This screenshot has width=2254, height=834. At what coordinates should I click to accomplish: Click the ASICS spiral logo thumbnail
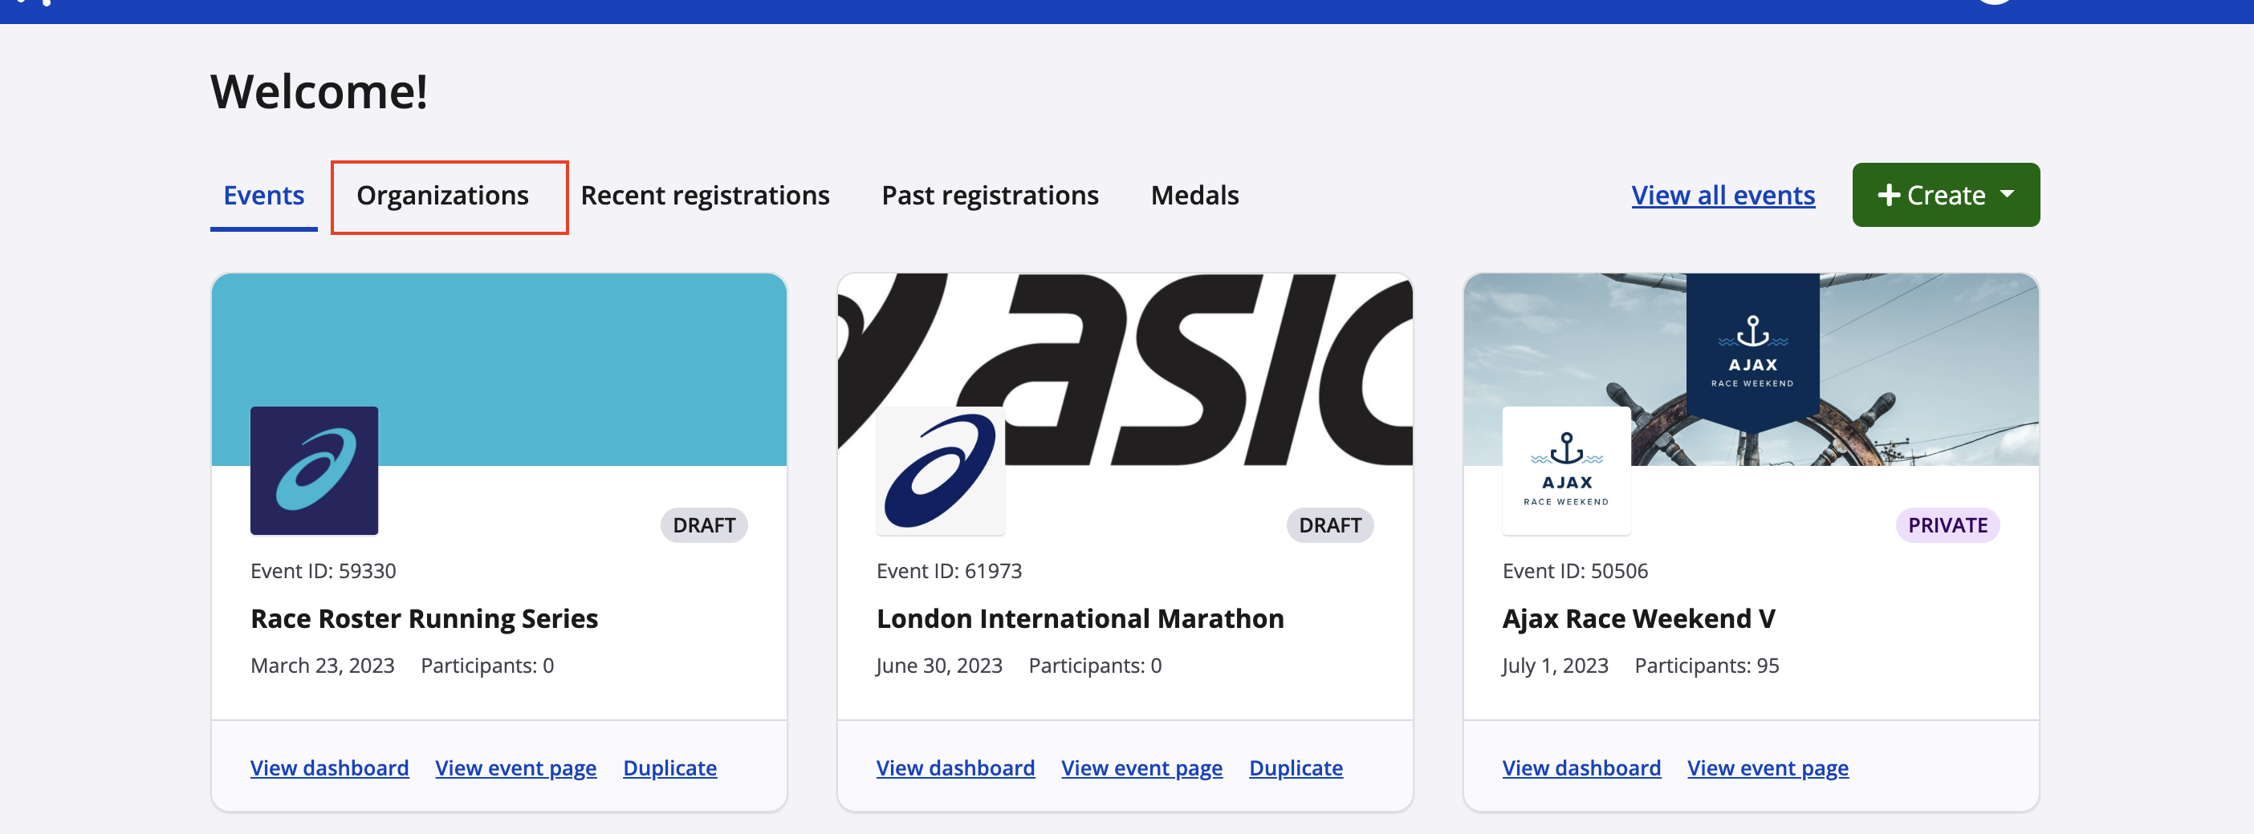pyautogui.click(x=940, y=470)
